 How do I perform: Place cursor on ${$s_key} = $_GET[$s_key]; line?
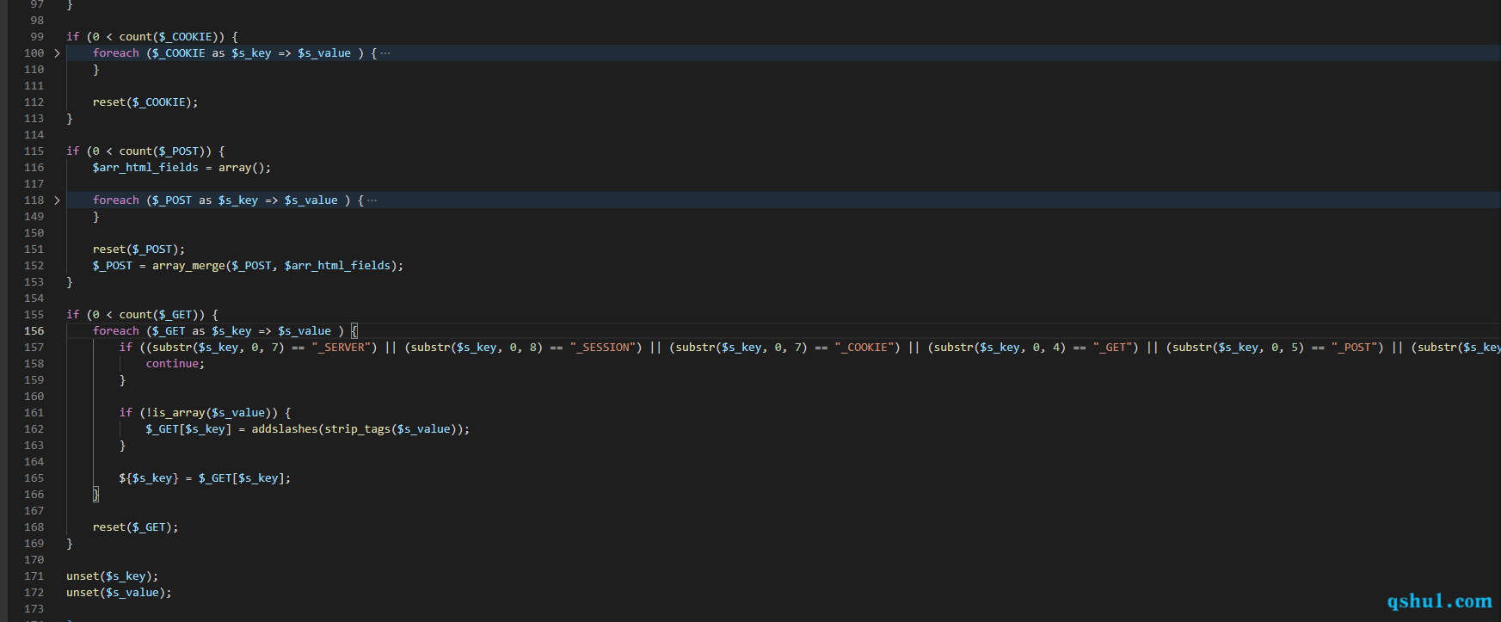click(x=205, y=478)
